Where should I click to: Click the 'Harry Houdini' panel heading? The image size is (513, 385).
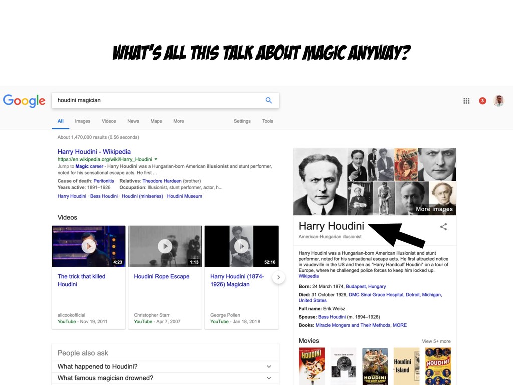[x=331, y=226]
